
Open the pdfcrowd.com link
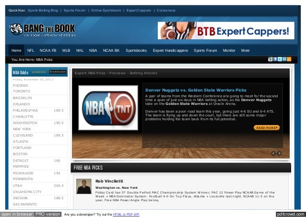pos(291,214)
